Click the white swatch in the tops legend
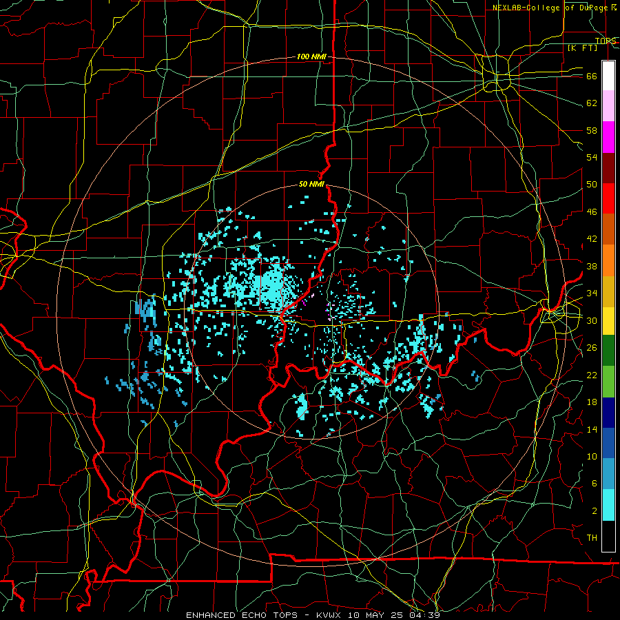Image resolution: width=620 pixels, height=620 pixels. tap(608, 76)
